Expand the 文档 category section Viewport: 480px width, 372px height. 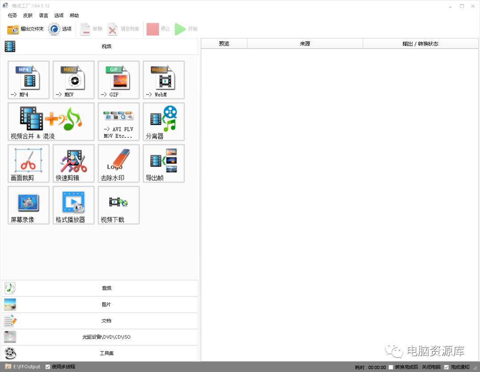tap(100, 320)
